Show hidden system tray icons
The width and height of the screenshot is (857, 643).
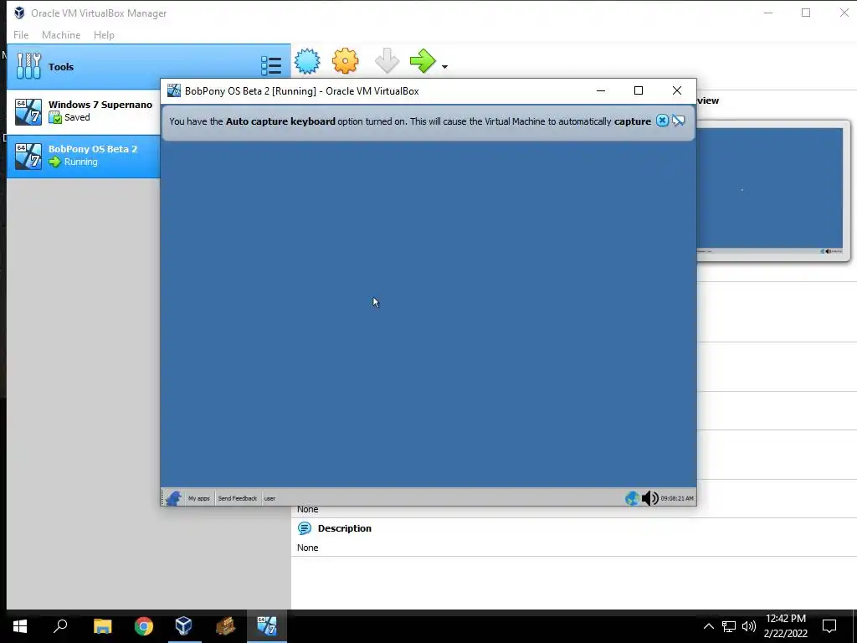click(708, 626)
